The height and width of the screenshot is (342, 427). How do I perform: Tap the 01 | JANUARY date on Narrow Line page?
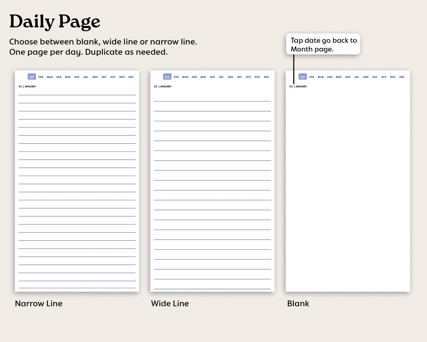point(27,87)
